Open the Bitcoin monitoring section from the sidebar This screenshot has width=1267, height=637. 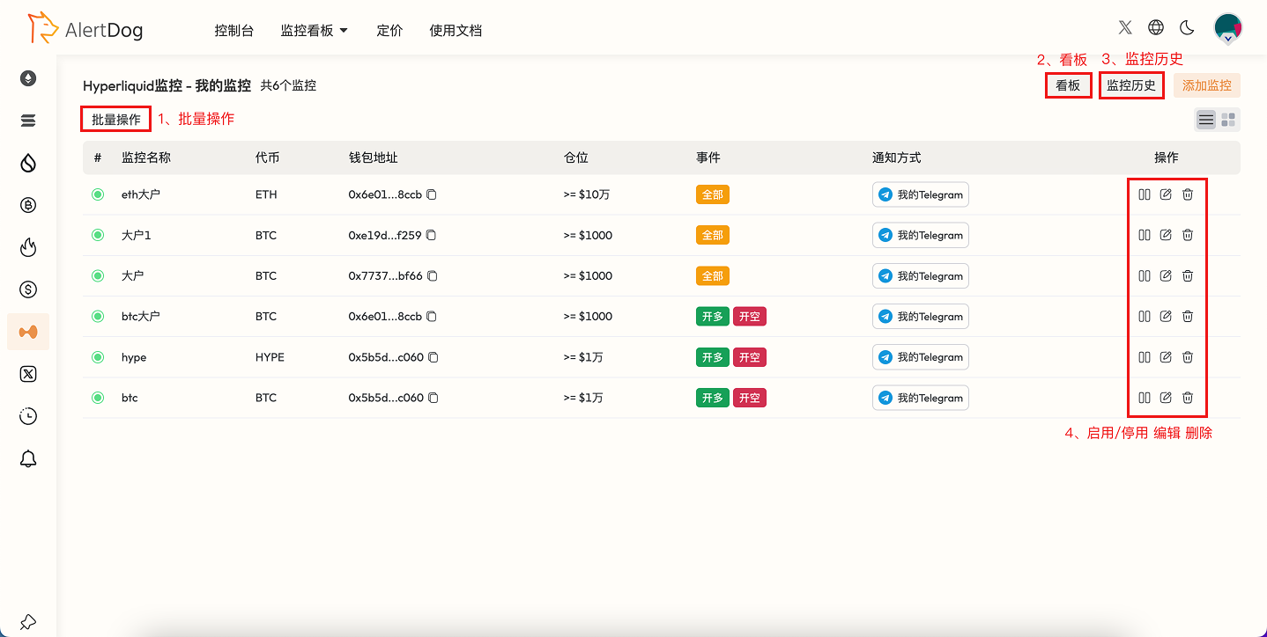click(x=27, y=205)
